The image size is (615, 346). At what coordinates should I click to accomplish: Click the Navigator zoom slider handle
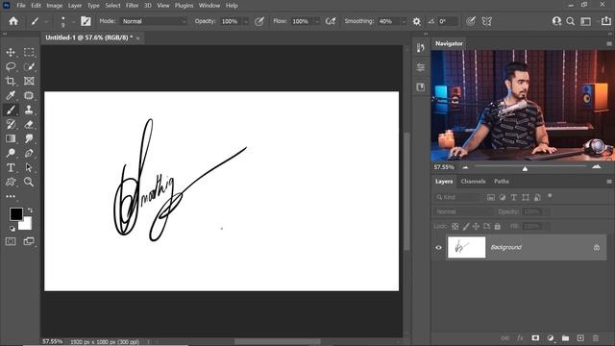(x=525, y=168)
